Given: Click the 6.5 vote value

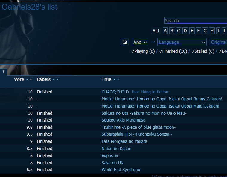Looking at the screenshot, I should pyautogui.click(x=30, y=170).
